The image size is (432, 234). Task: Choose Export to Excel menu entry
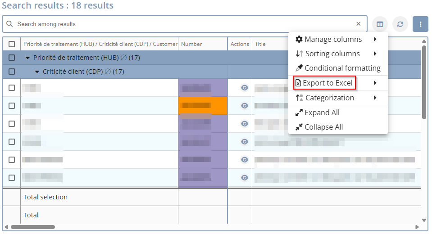pos(327,83)
